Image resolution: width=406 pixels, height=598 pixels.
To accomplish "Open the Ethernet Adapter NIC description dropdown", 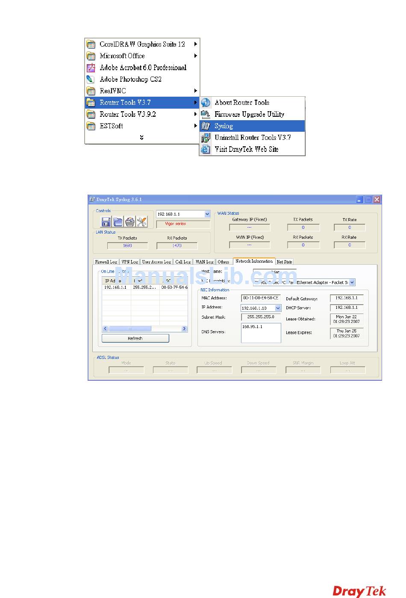I will [x=352, y=282].
